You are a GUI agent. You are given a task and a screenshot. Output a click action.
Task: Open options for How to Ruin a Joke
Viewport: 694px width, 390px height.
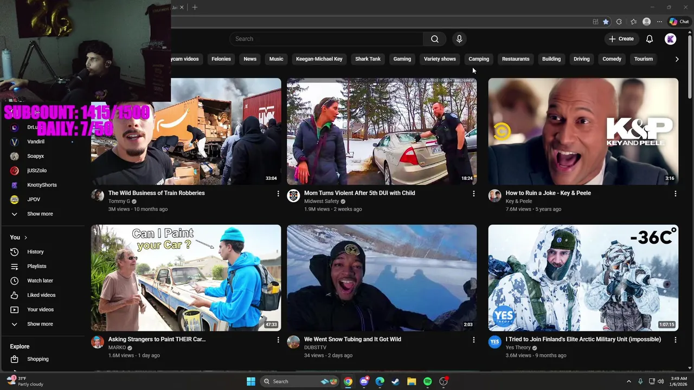point(676,193)
